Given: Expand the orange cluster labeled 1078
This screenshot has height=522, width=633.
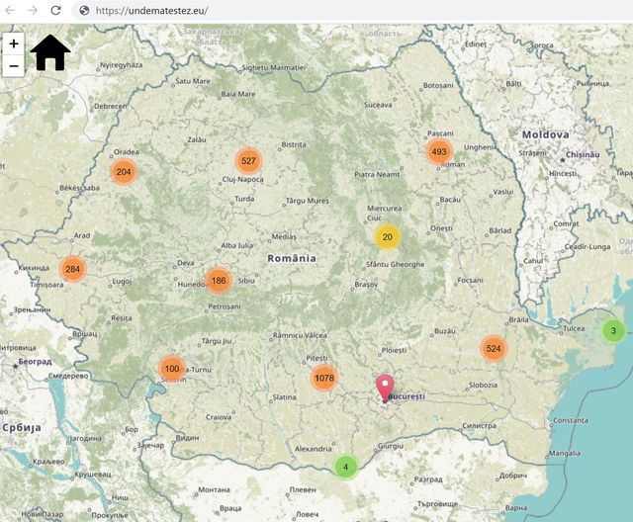Looking at the screenshot, I should click(x=323, y=378).
